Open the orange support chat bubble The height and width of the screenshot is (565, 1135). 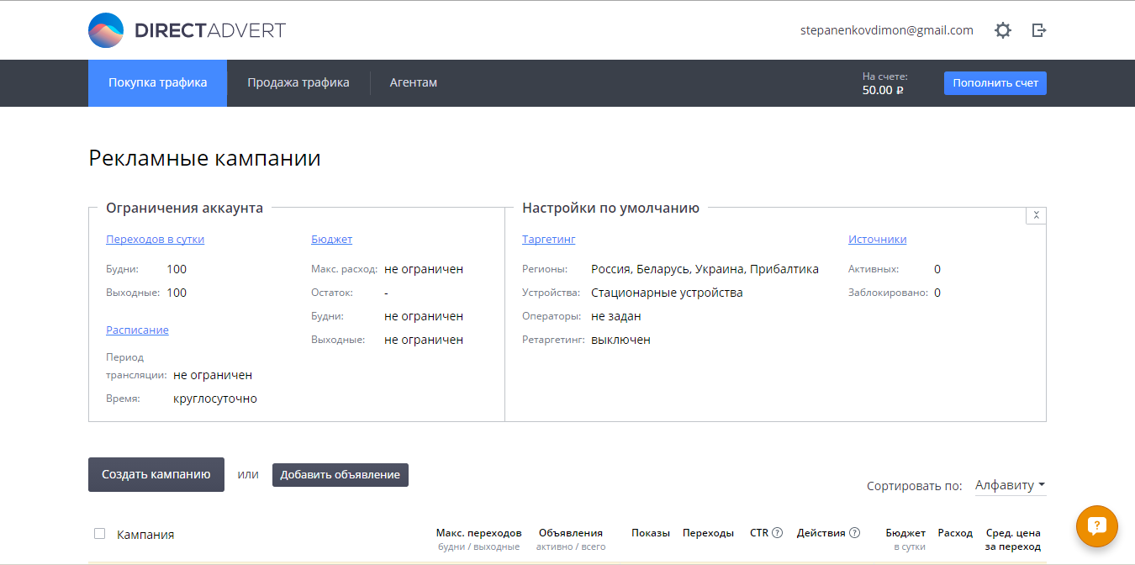pyautogui.click(x=1096, y=526)
